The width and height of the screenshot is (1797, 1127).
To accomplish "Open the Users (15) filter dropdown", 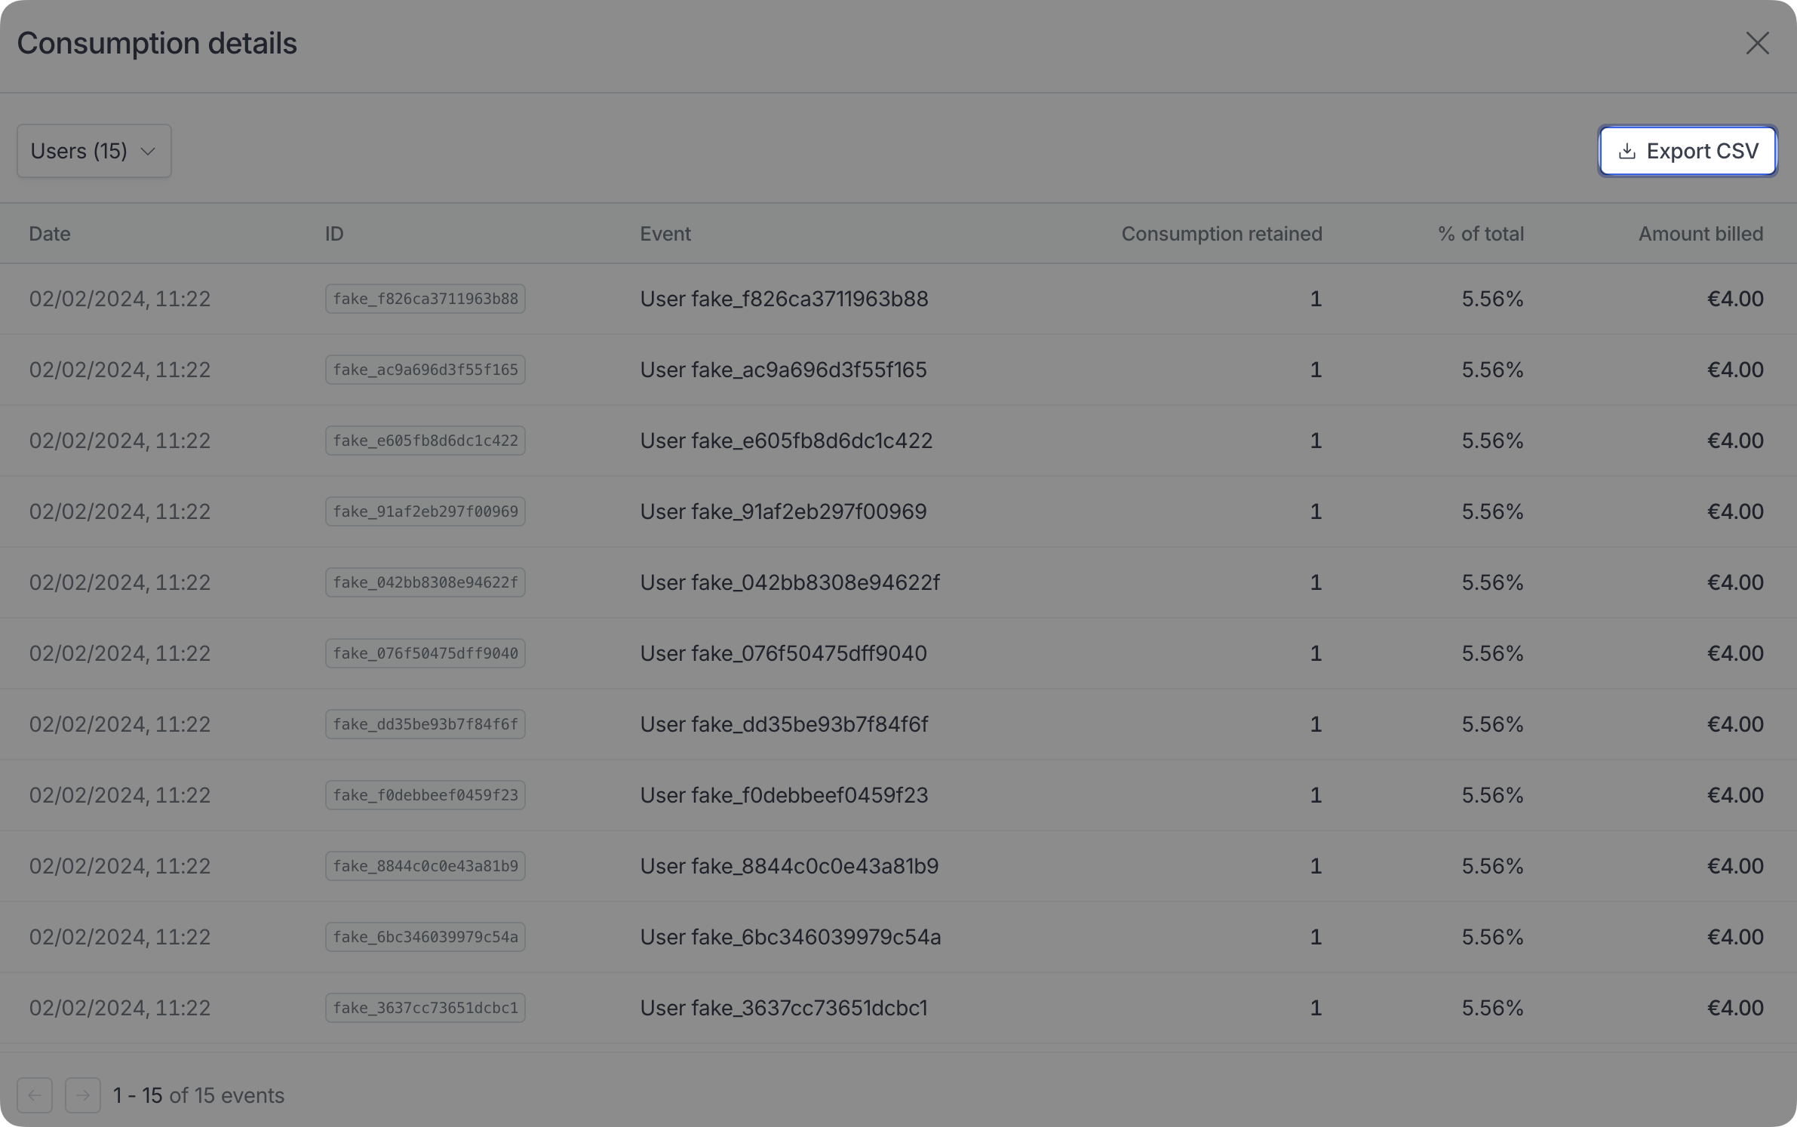I will [x=94, y=151].
